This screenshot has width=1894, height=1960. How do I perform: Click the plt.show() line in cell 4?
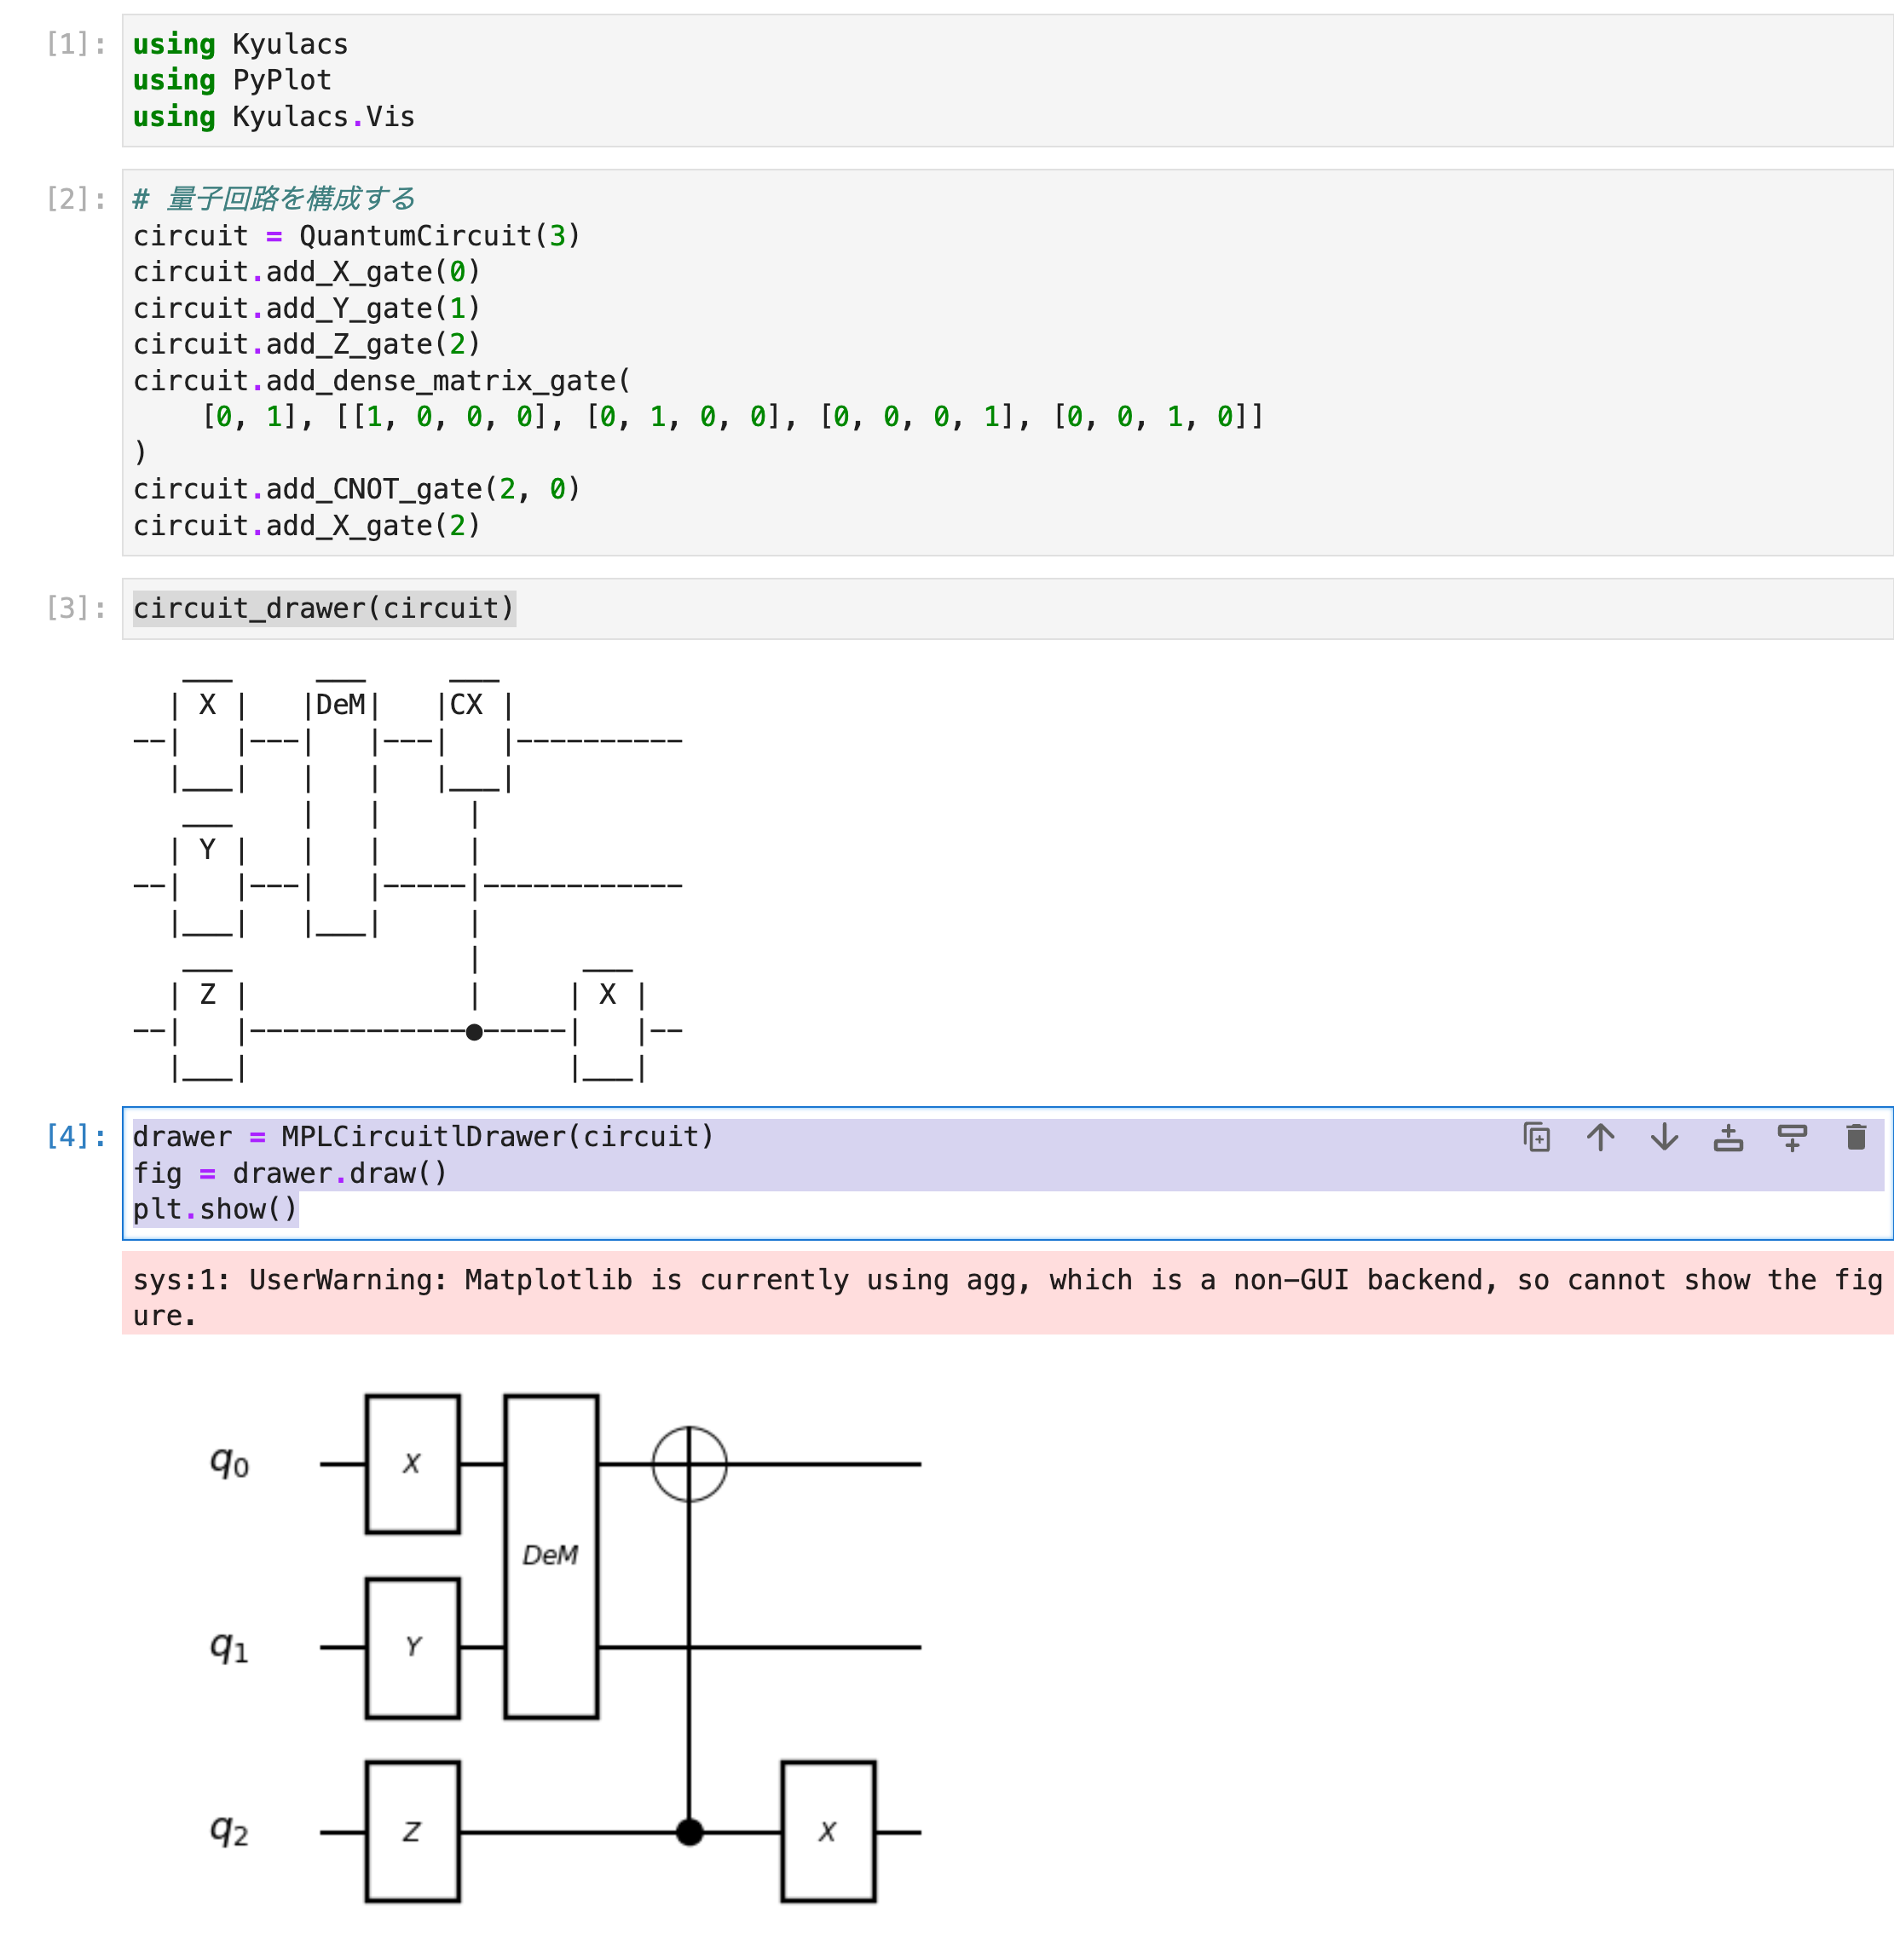click(215, 1209)
